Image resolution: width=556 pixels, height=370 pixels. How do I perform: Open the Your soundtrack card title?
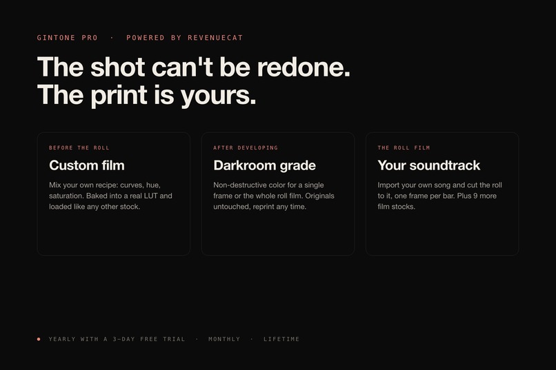[x=428, y=165]
